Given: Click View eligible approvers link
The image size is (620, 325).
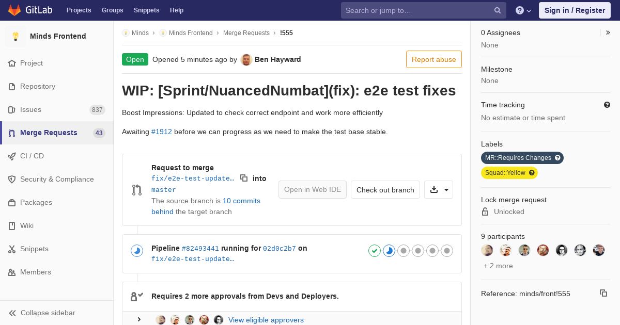Looking at the screenshot, I should click(266, 320).
